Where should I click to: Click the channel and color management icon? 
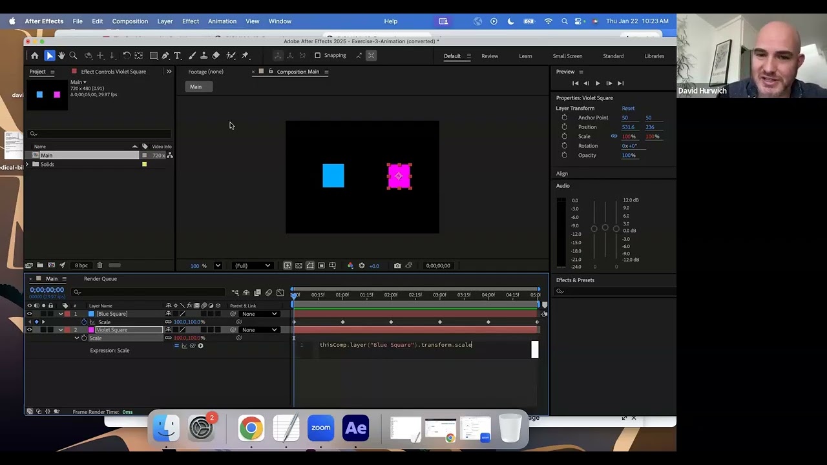(350, 265)
